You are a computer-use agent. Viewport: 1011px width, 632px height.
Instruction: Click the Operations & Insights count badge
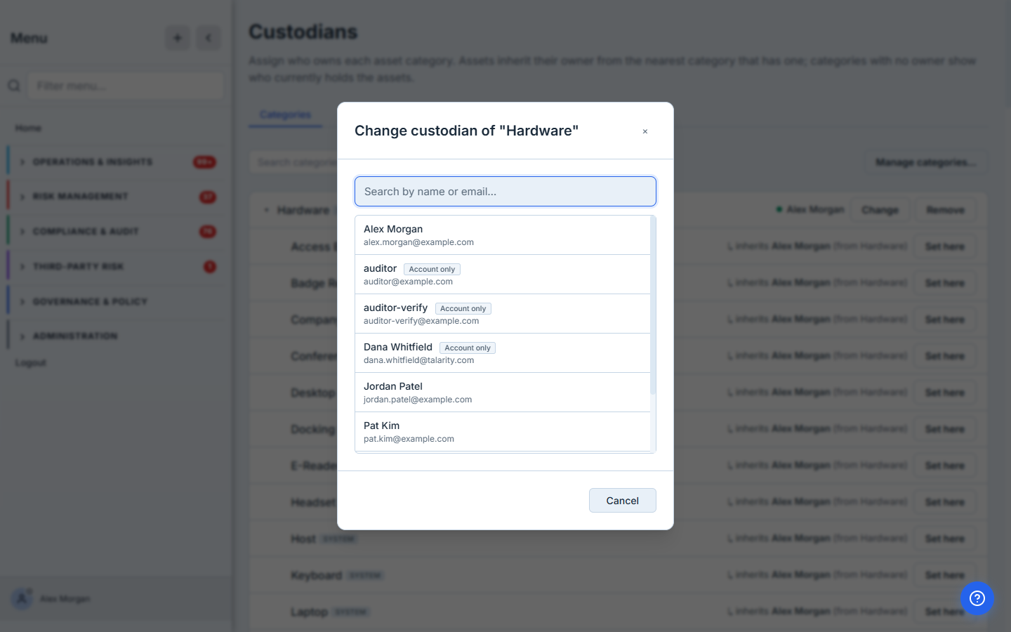pyautogui.click(x=204, y=162)
